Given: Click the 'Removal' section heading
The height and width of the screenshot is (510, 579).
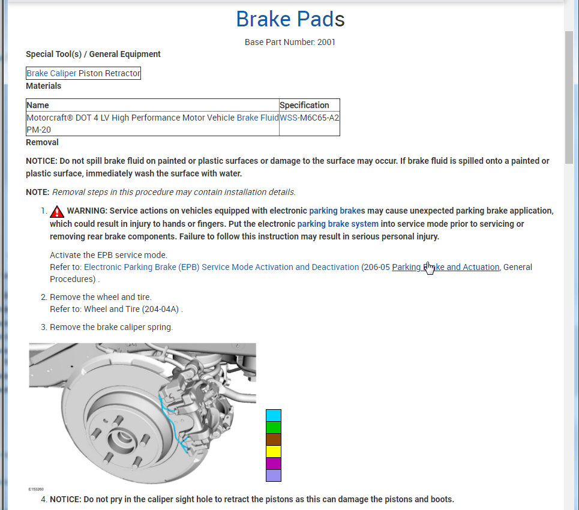Looking at the screenshot, I should tap(42, 142).
